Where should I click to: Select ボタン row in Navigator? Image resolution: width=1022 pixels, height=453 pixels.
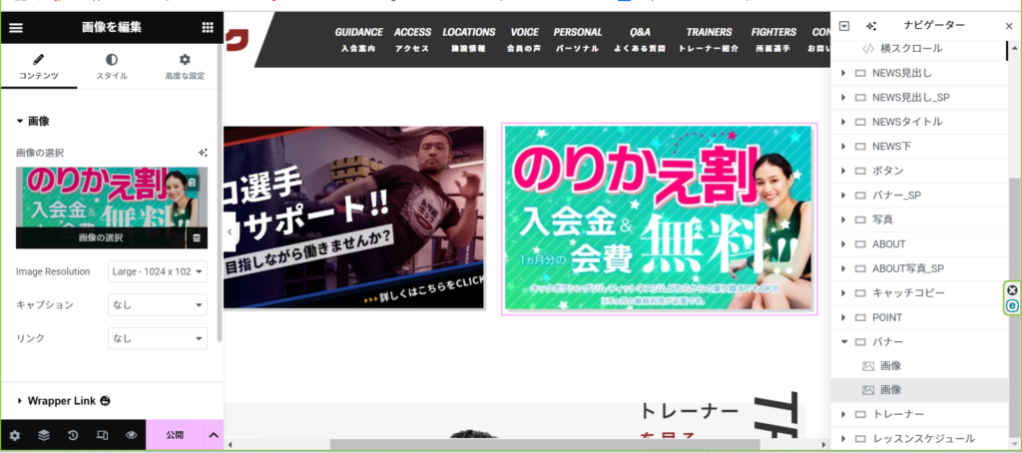919,171
